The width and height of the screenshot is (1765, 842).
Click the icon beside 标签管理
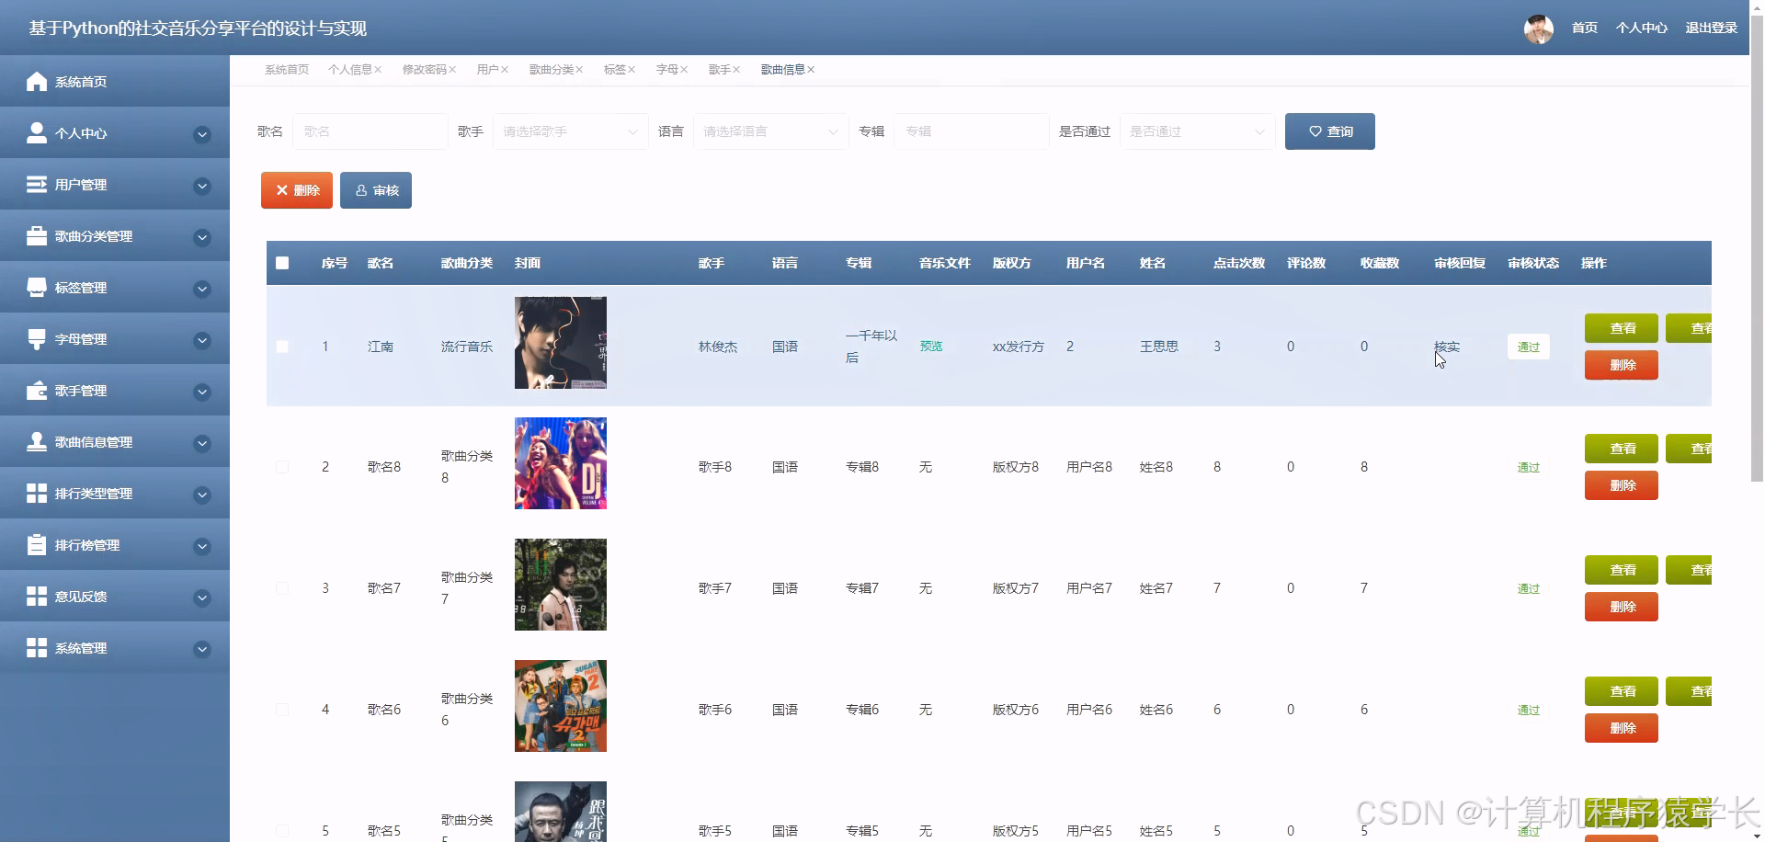pyautogui.click(x=37, y=288)
